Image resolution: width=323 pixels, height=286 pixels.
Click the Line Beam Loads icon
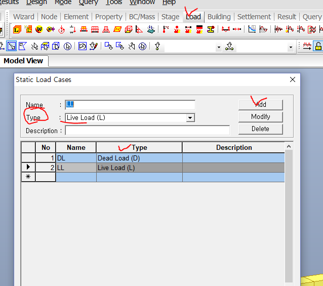point(95,29)
